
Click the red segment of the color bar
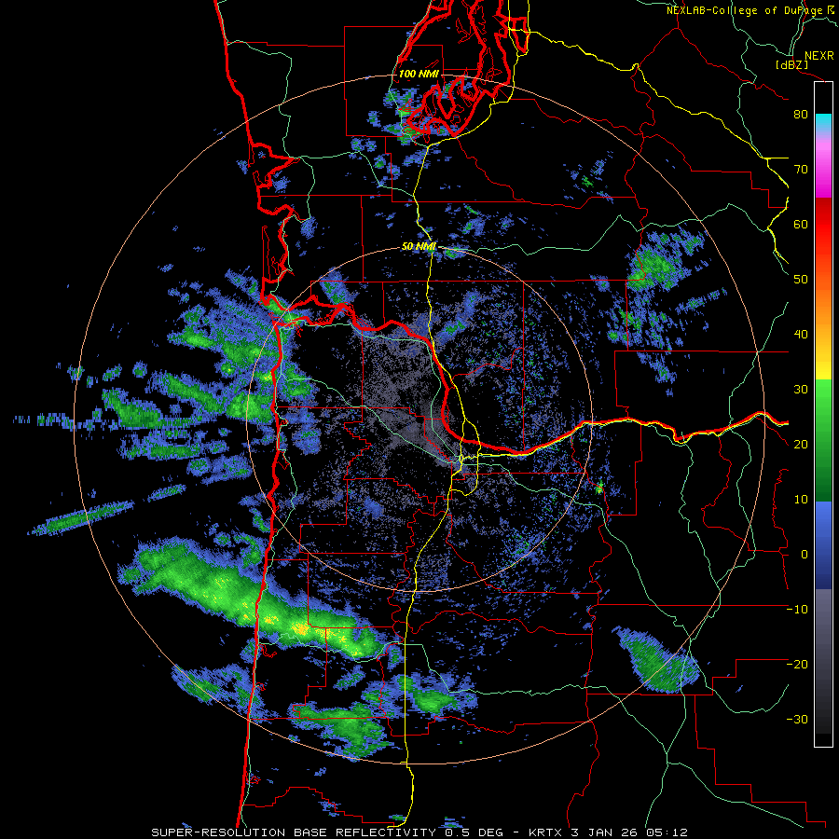coord(823,225)
